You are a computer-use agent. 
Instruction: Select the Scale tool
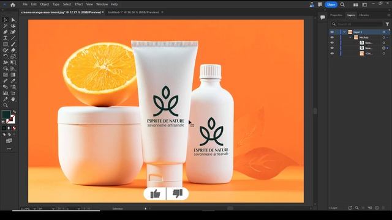pos(13,56)
